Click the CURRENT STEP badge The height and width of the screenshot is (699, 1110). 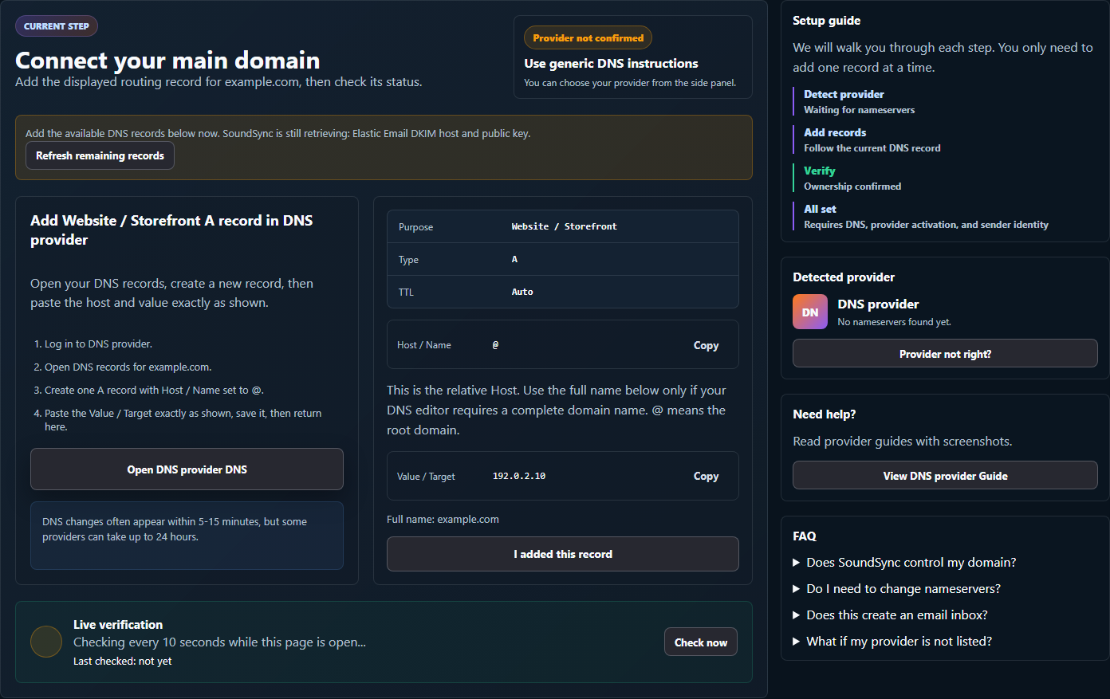(x=57, y=26)
